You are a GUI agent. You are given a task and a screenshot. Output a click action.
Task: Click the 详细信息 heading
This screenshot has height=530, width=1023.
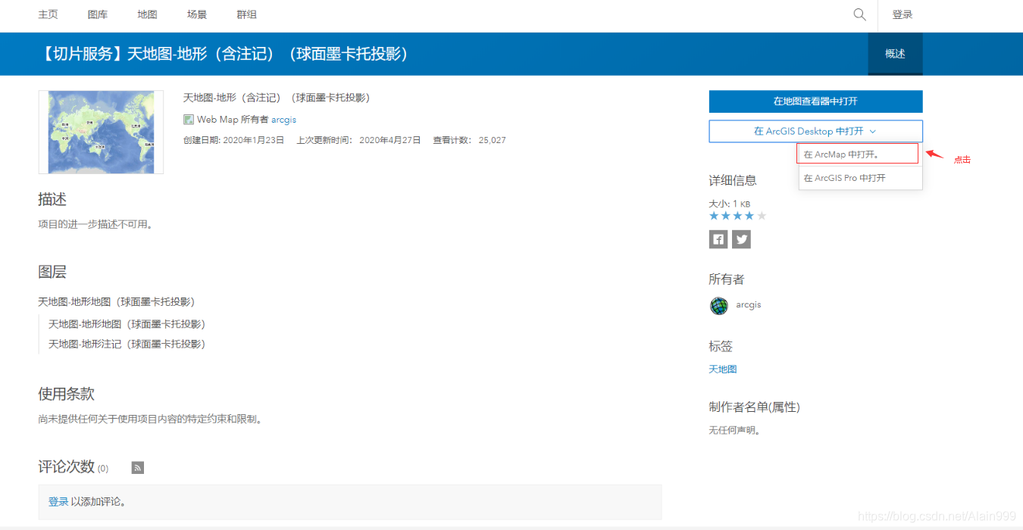(733, 180)
